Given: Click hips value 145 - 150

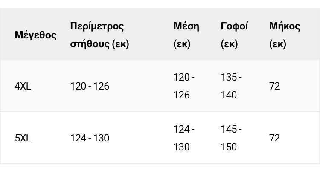Looking at the screenshot, I should pos(231,138).
